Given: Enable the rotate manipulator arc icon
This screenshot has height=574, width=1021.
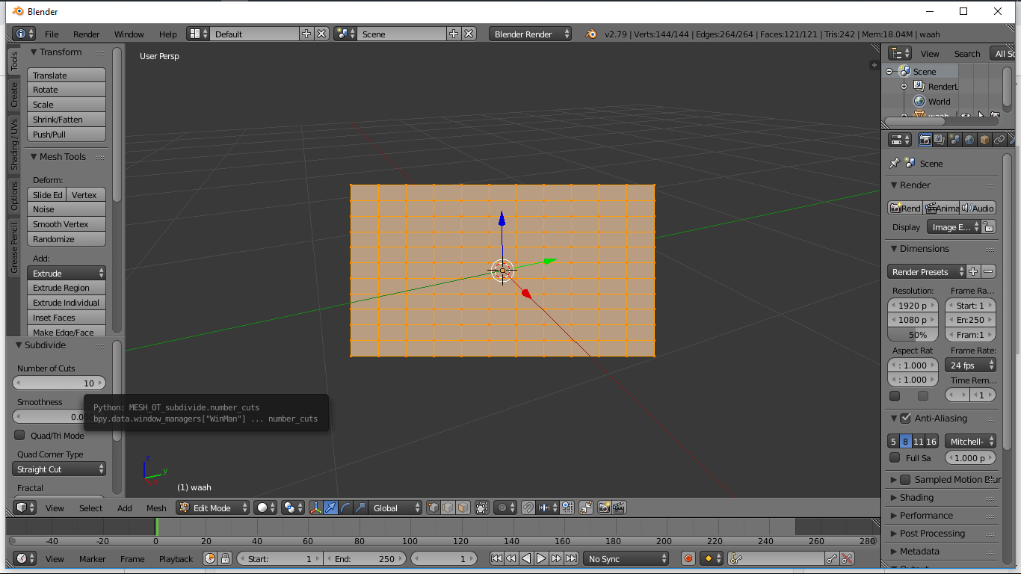Looking at the screenshot, I should (345, 507).
